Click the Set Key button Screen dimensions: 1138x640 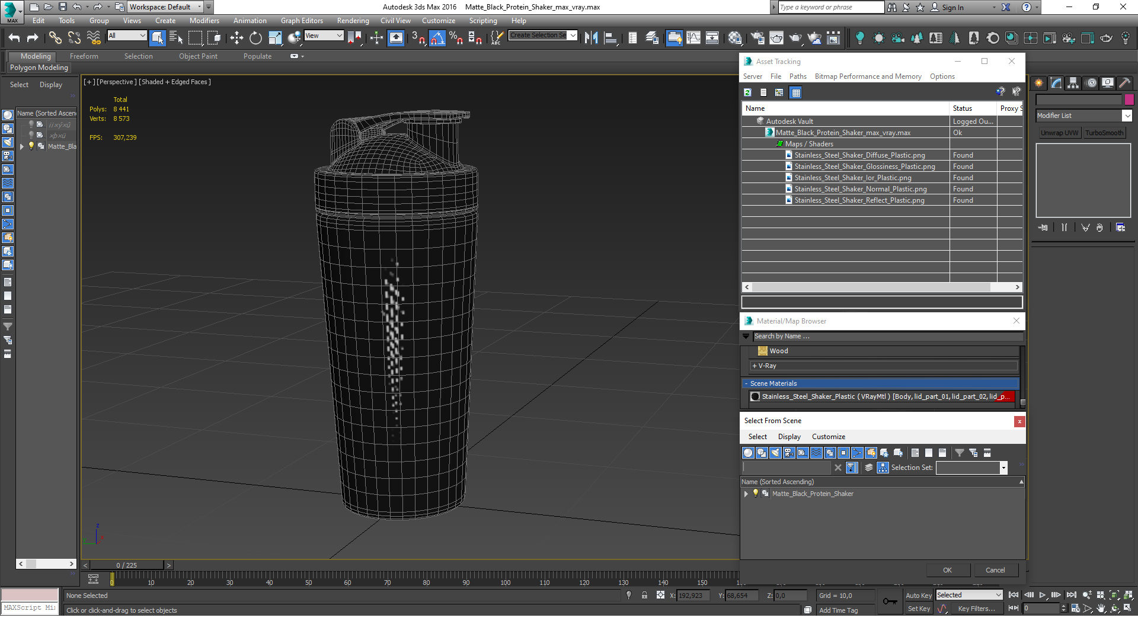coord(919,609)
